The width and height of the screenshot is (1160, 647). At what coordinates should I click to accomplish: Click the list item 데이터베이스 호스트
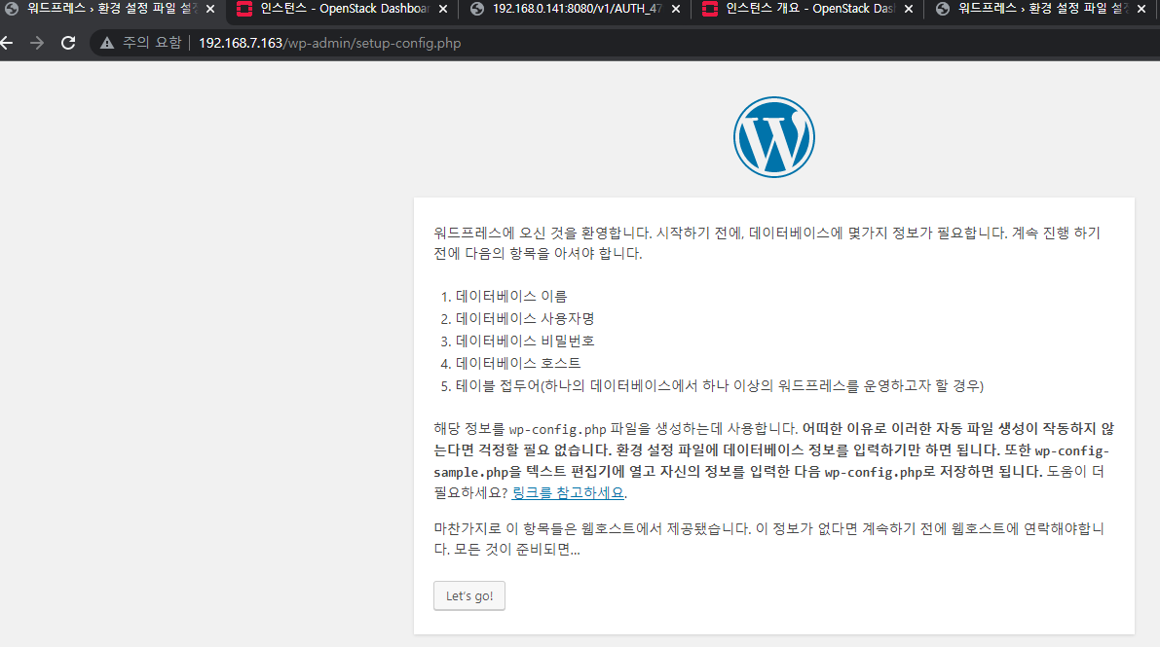pos(518,363)
